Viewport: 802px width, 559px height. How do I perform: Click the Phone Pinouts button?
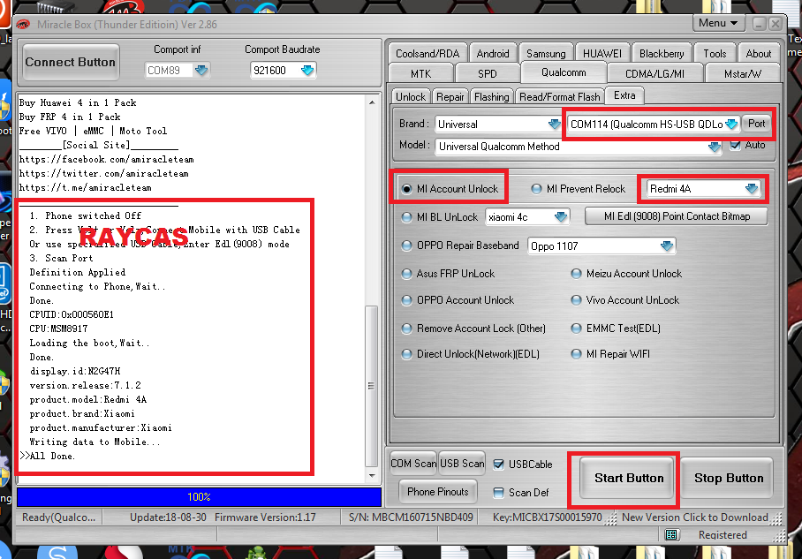coord(438,492)
